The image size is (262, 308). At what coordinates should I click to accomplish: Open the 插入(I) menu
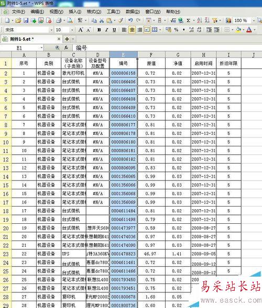pyautogui.click(x=75, y=12)
